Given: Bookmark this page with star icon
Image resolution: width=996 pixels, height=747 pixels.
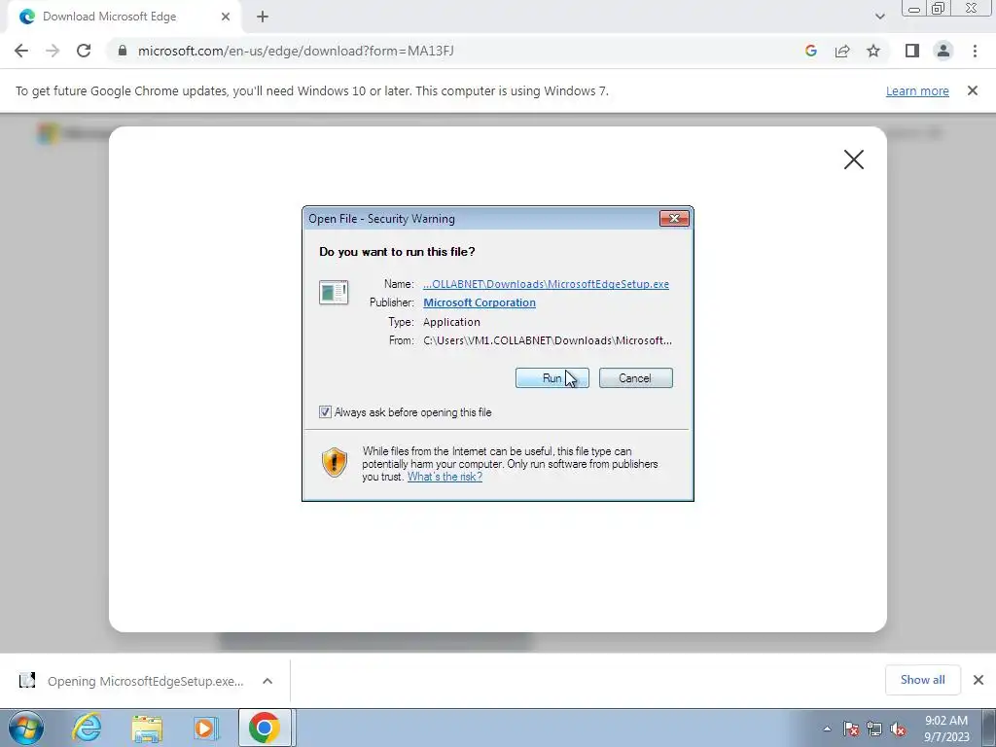Looking at the screenshot, I should point(873,51).
